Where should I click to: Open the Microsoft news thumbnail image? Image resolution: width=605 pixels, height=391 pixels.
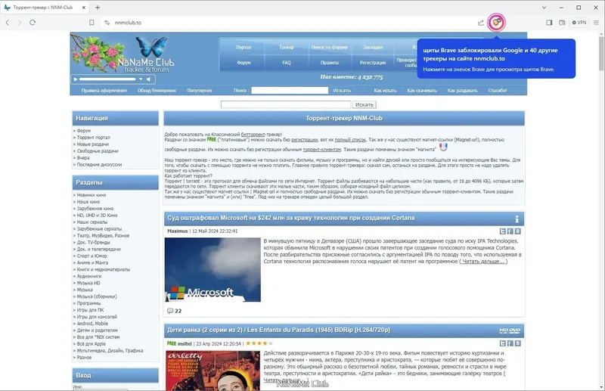tap(213, 269)
